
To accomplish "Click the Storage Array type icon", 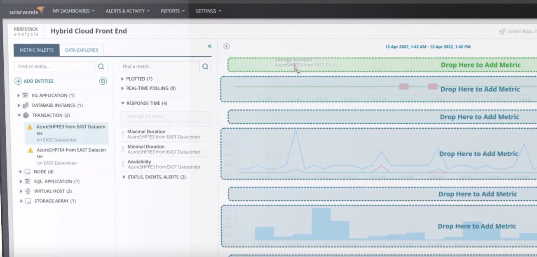I will [x=28, y=201].
